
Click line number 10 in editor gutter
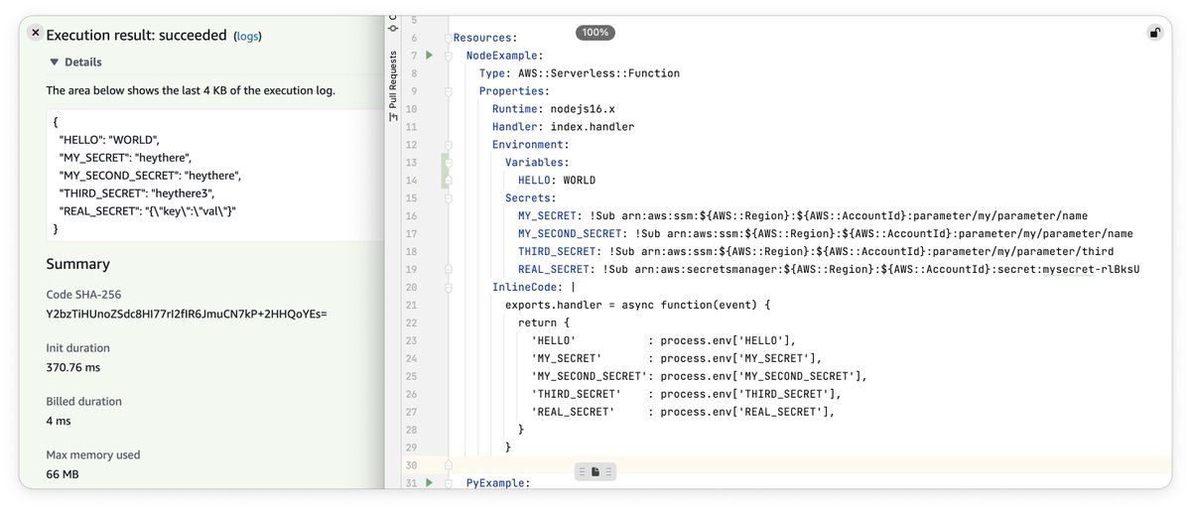point(411,109)
